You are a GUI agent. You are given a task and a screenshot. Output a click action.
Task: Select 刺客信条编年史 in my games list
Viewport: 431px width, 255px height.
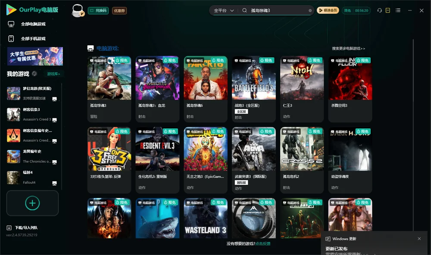[32, 135]
